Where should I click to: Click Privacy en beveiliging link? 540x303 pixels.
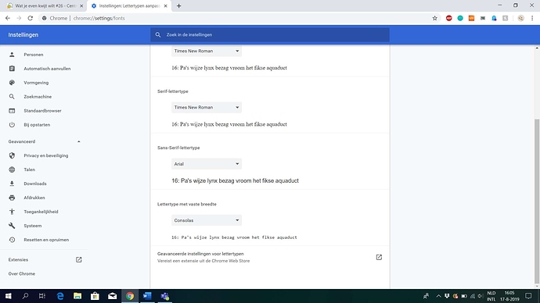pyautogui.click(x=46, y=155)
